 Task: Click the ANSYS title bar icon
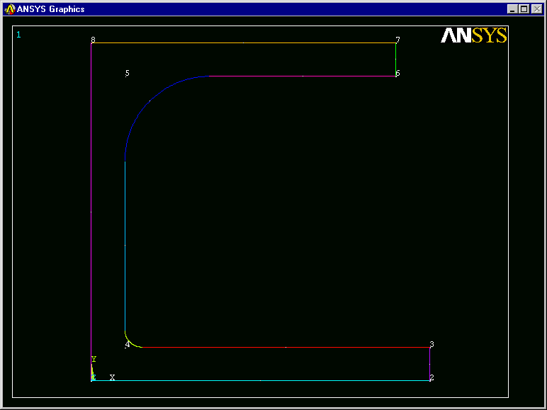pos(10,9)
